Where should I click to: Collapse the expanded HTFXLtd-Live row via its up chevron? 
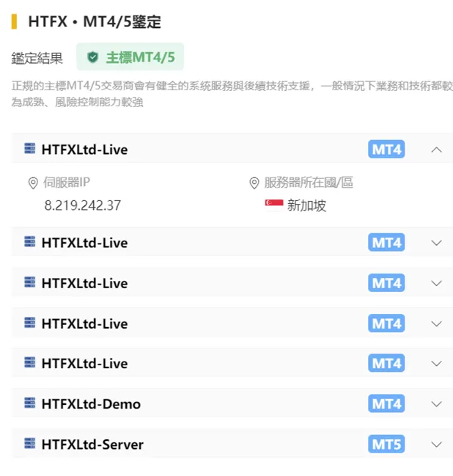pyautogui.click(x=436, y=150)
